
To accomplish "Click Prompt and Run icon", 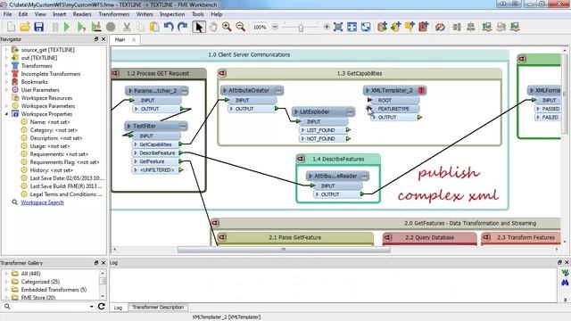I will click(x=81, y=27).
